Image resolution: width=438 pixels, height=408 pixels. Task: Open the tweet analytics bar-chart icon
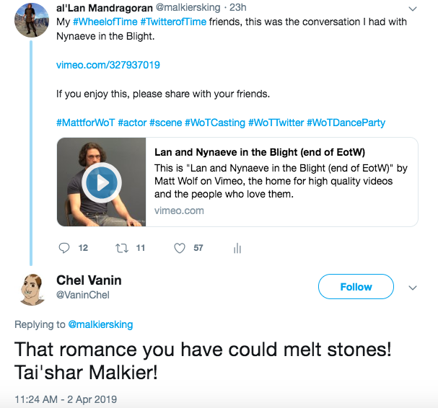(237, 248)
